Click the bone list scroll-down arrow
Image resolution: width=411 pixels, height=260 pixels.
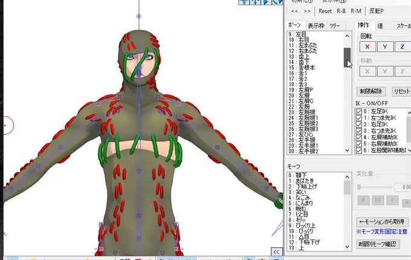[x=348, y=151]
